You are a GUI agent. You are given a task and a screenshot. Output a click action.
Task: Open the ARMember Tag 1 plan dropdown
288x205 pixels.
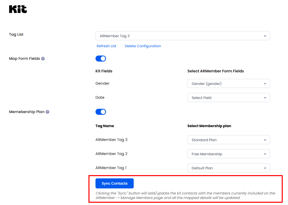[229, 168]
